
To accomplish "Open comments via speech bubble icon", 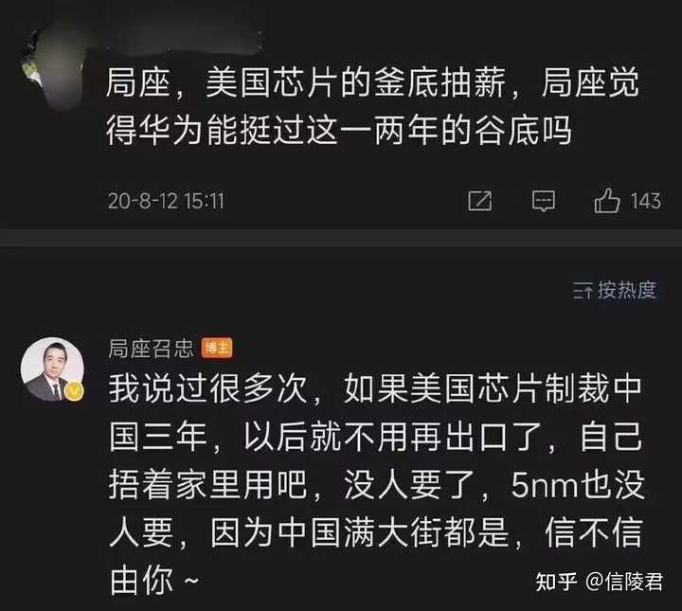I will coord(544,202).
